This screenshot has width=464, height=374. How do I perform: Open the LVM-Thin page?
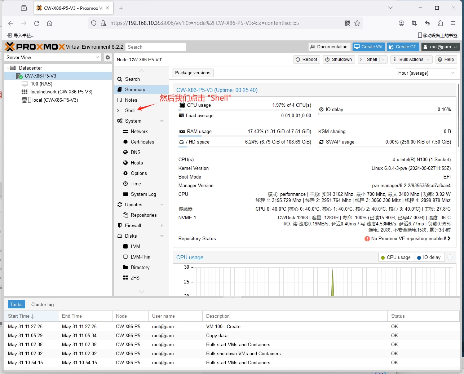[x=140, y=257]
